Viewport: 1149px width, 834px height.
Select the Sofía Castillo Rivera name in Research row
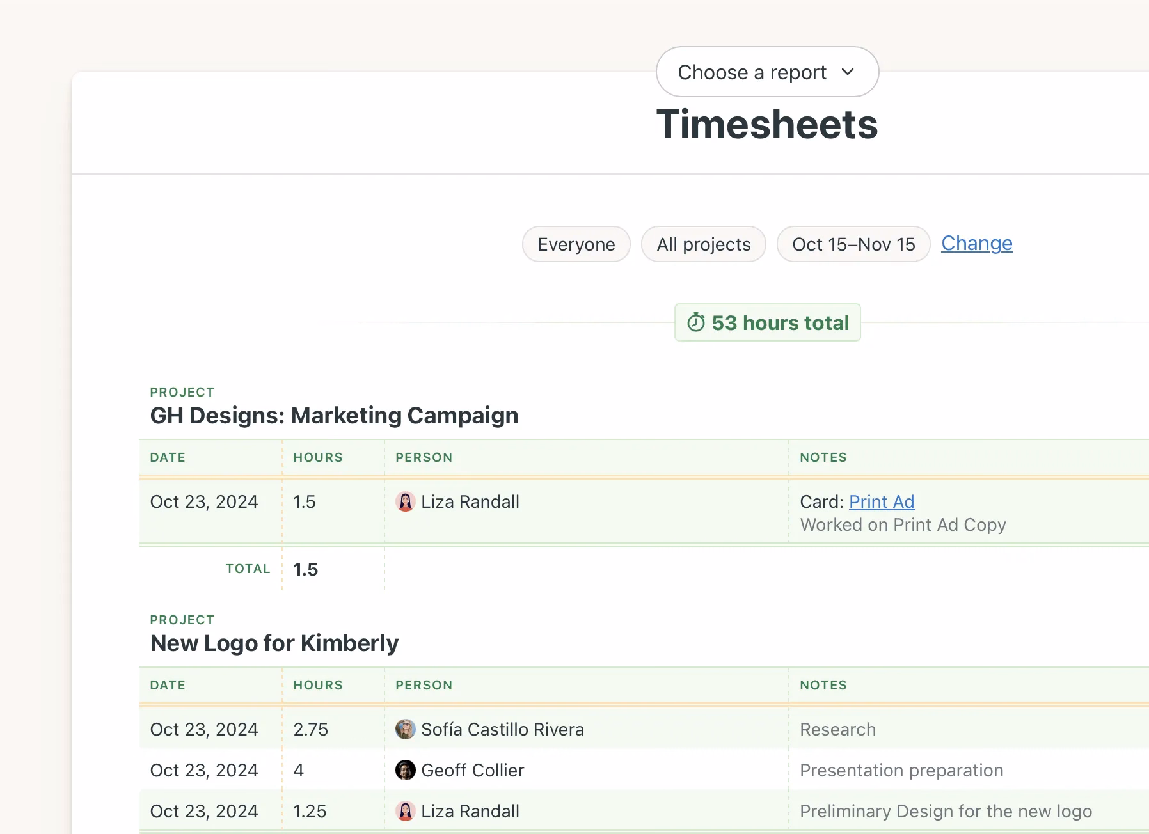[502, 730]
